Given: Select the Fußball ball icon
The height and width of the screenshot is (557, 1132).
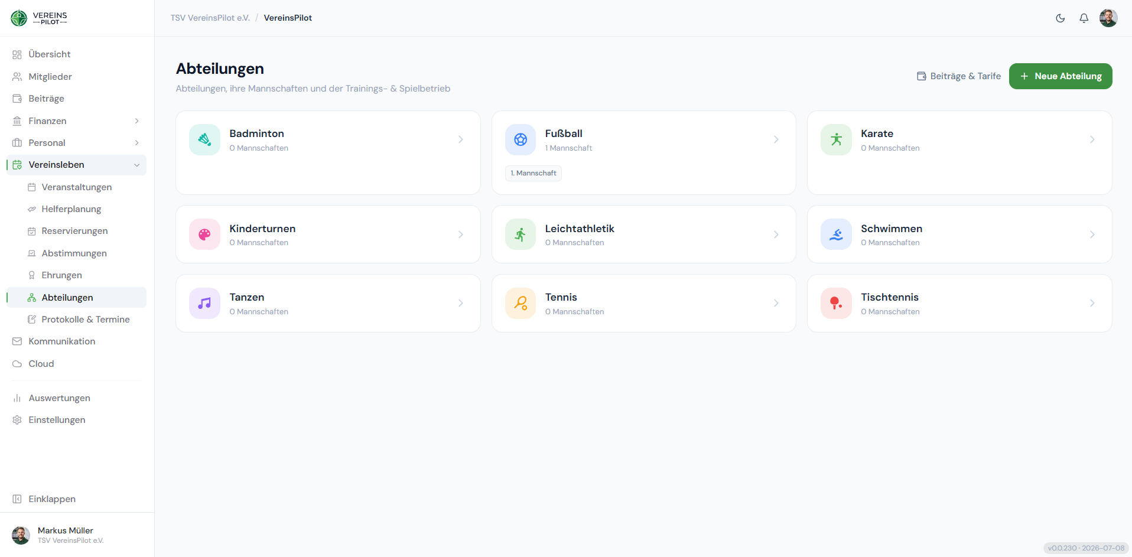Looking at the screenshot, I should (x=521, y=140).
